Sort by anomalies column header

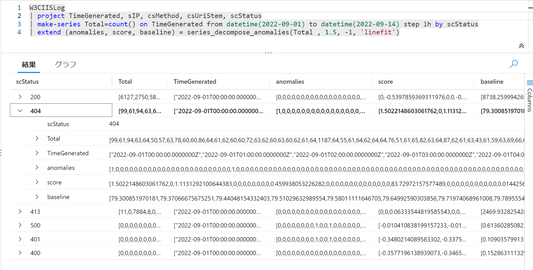click(x=290, y=82)
